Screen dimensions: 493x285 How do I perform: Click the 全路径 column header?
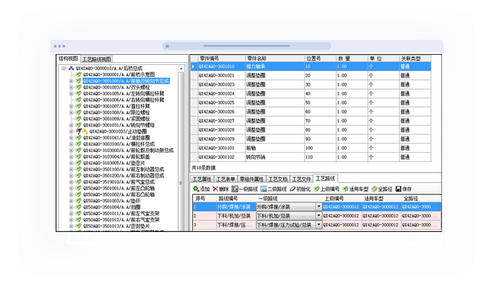click(x=421, y=199)
